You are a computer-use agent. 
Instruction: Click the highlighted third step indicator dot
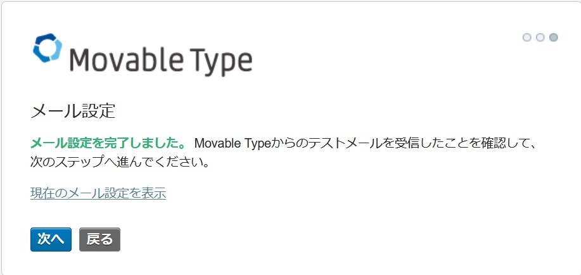click(x=554, y=37)
